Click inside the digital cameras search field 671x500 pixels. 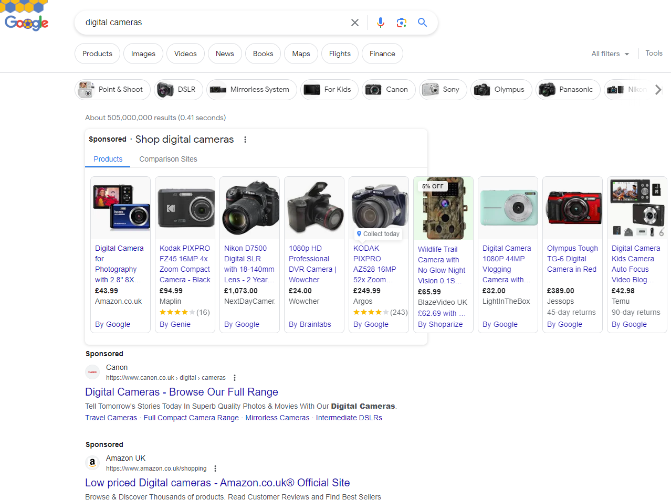(210, 23)
